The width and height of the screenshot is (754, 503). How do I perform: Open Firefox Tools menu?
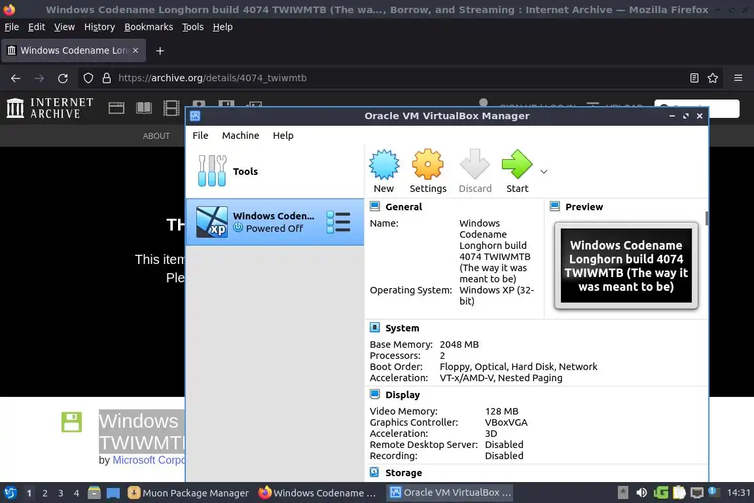(x=193, y=27)
